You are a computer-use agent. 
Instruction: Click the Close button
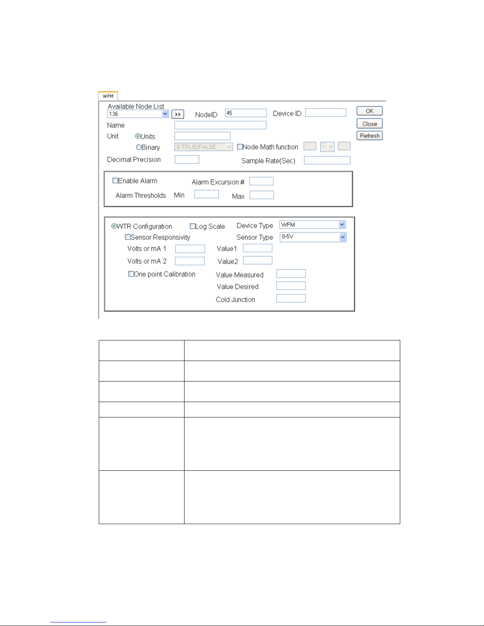pyautogui.click(x=369, y=124)
